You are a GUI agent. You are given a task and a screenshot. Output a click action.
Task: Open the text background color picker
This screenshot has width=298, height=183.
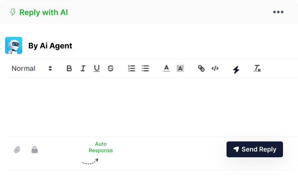click(x=180, y=68)
